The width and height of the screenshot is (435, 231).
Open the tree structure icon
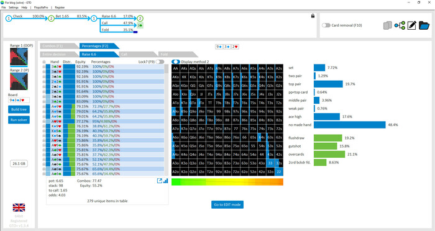(x=400, y=25)
